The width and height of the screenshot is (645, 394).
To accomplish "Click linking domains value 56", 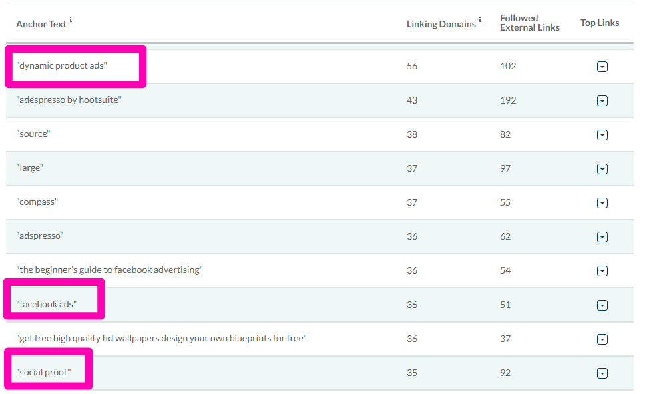I will 412,66.
